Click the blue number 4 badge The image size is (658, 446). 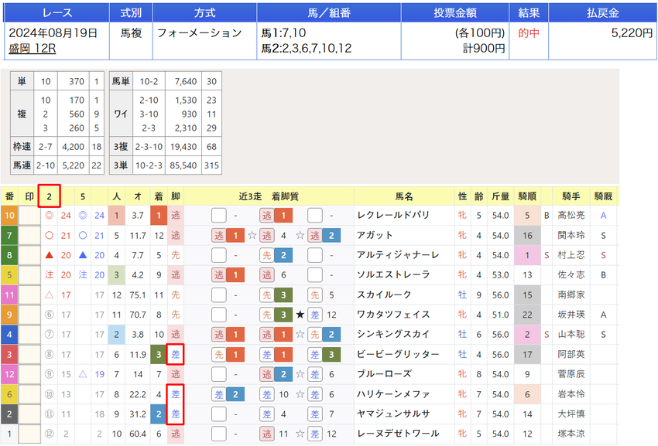click(9, 335)
